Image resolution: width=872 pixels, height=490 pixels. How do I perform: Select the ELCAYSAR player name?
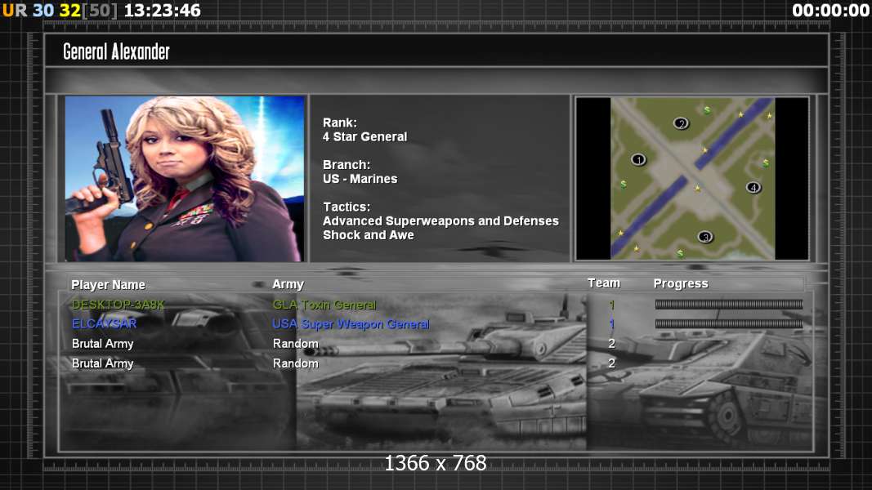(104, 323)
